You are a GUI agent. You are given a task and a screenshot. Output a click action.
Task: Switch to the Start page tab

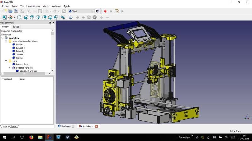pyautogui.click(x=66, y=126)
